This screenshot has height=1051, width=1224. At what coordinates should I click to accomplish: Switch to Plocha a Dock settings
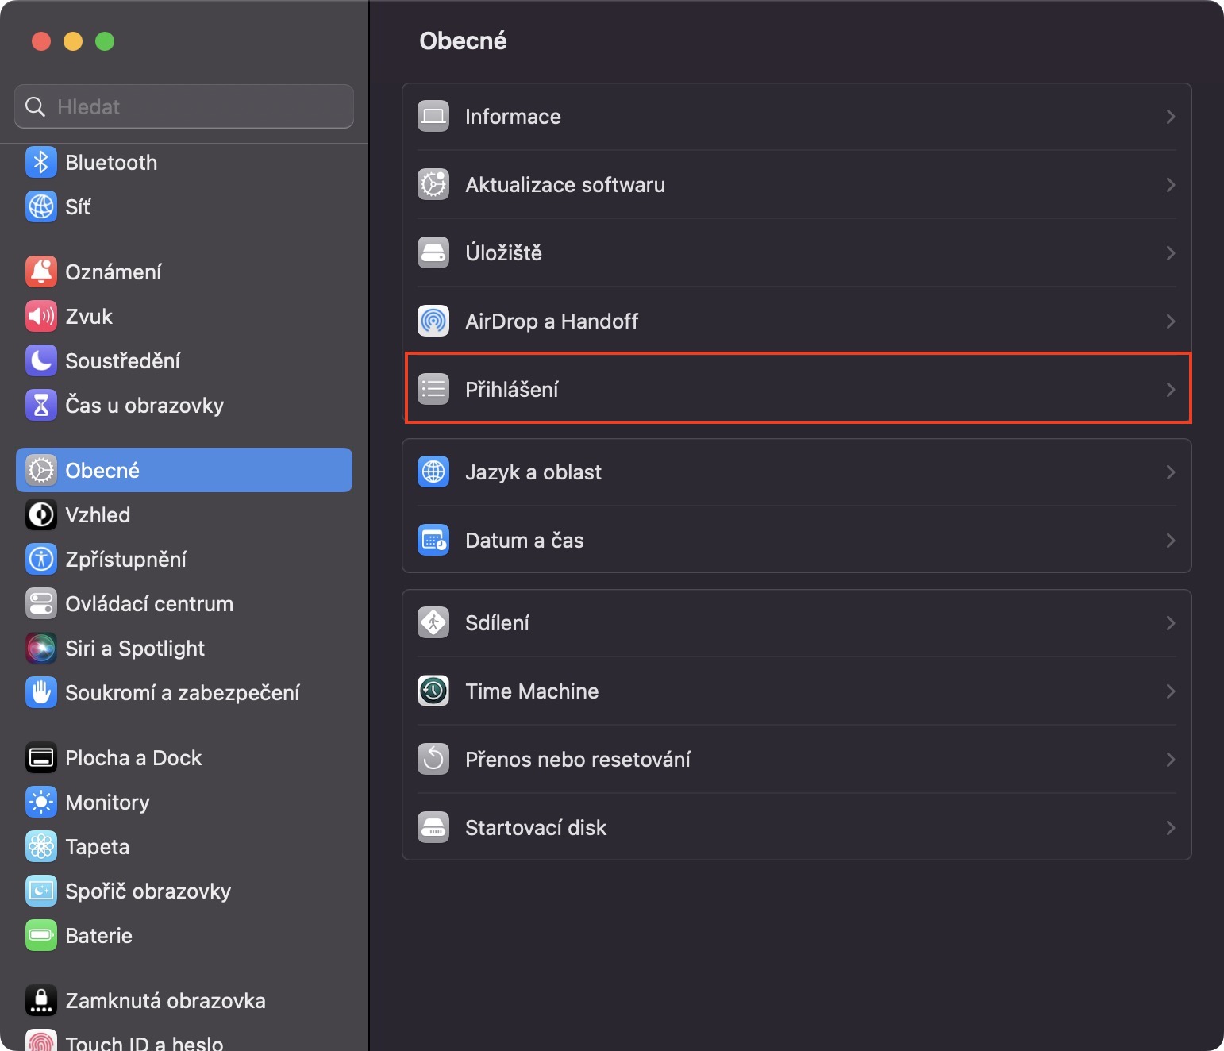click(133, 758)
